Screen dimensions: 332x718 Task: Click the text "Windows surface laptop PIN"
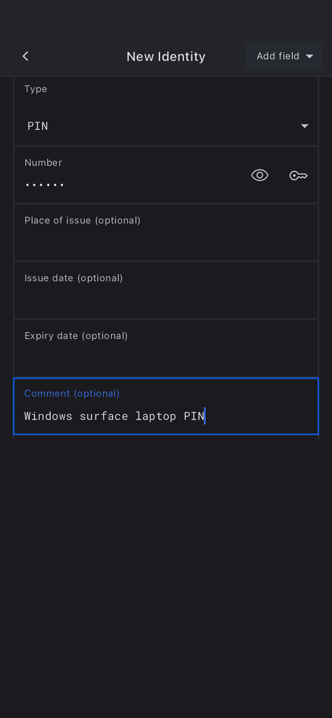[114, 416]
